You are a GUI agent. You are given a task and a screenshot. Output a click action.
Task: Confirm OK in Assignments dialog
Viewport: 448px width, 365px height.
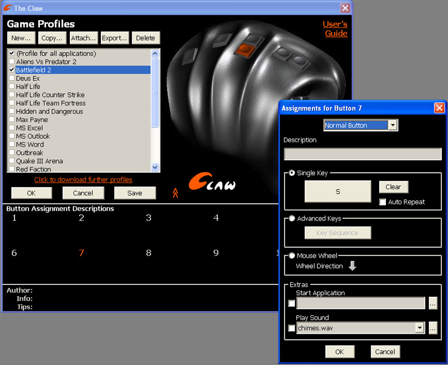(340, 352)
